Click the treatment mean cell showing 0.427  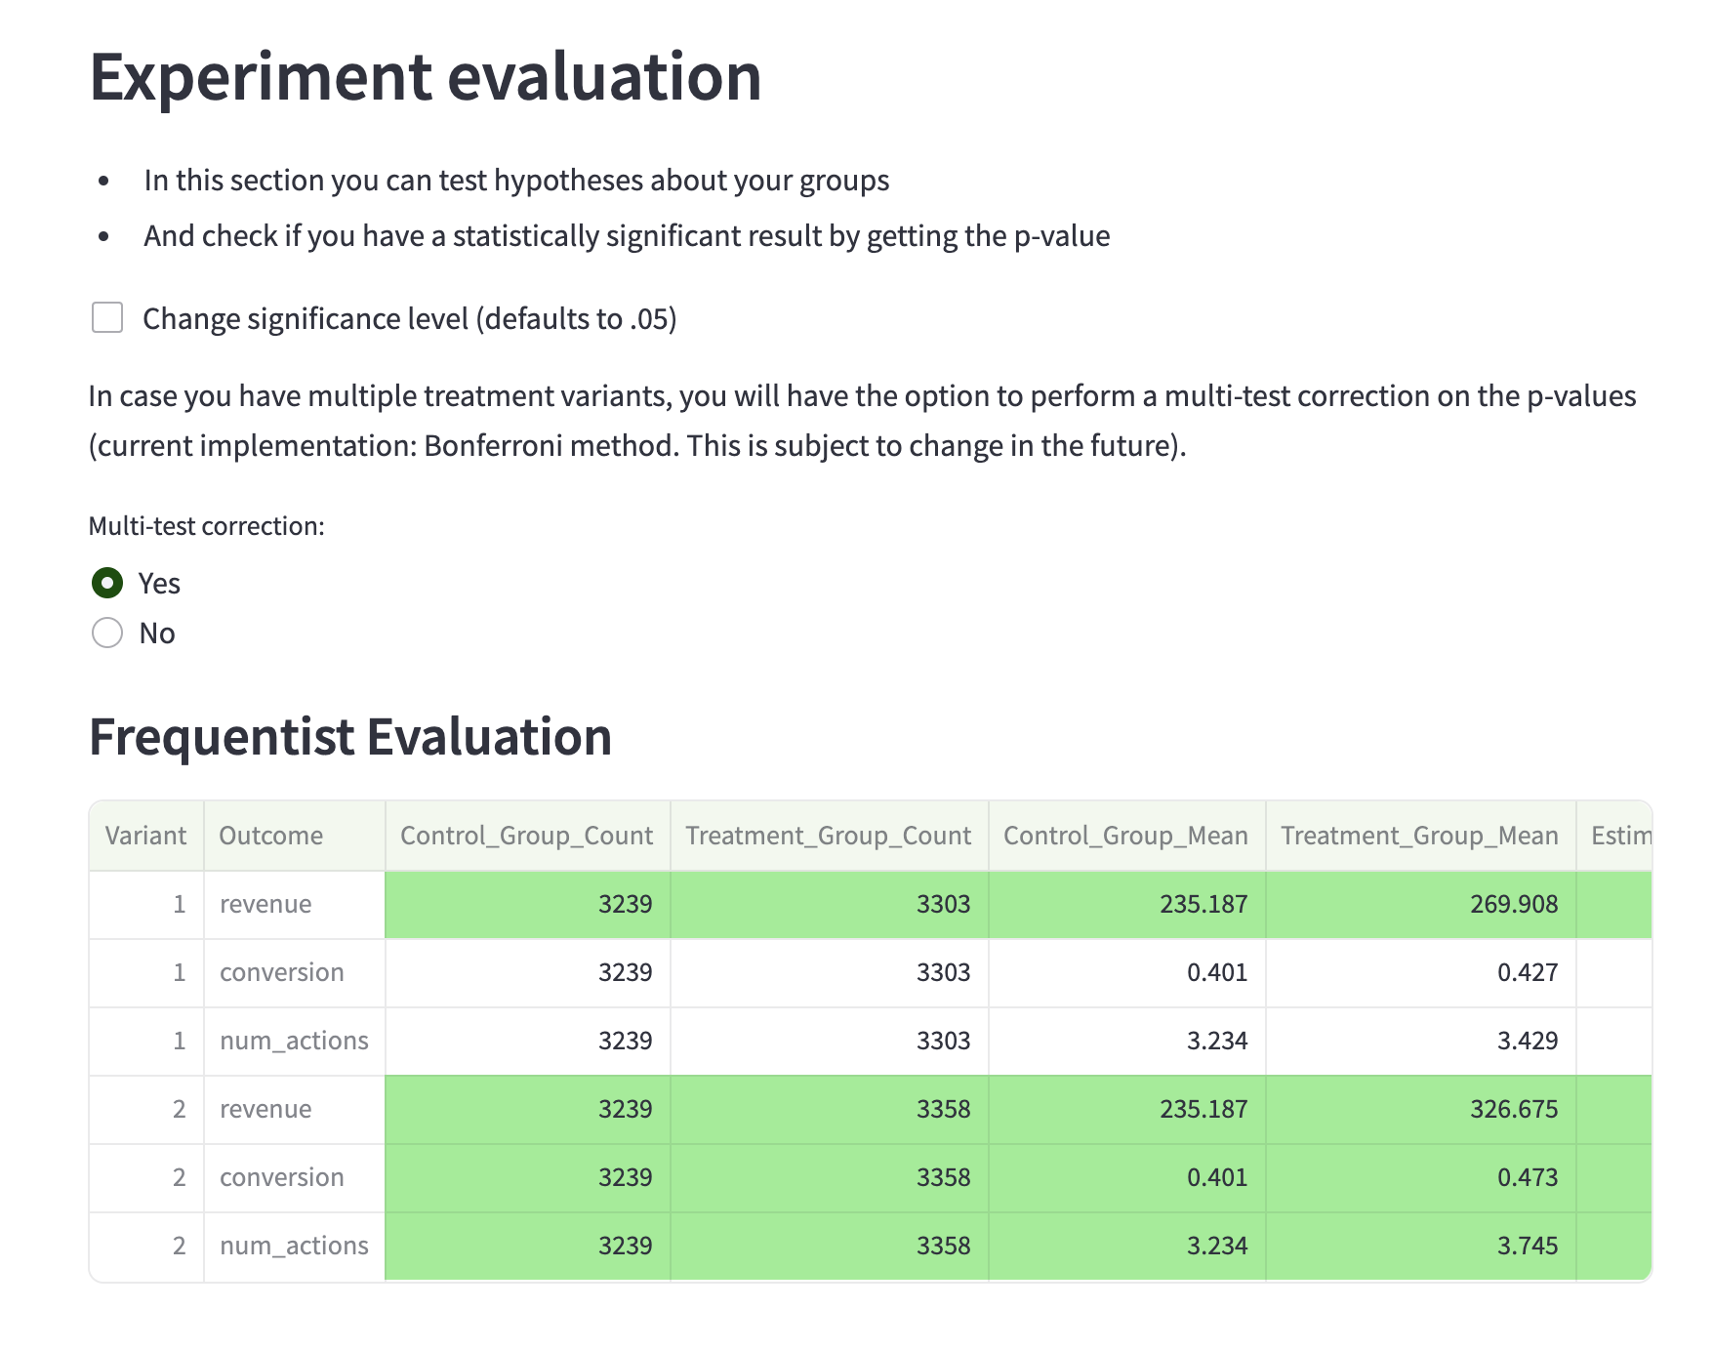[x=1527, y=972]
